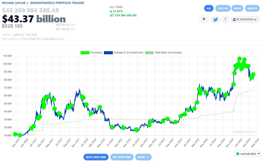Click the $67 485.82 dca text

pos(65,29)
